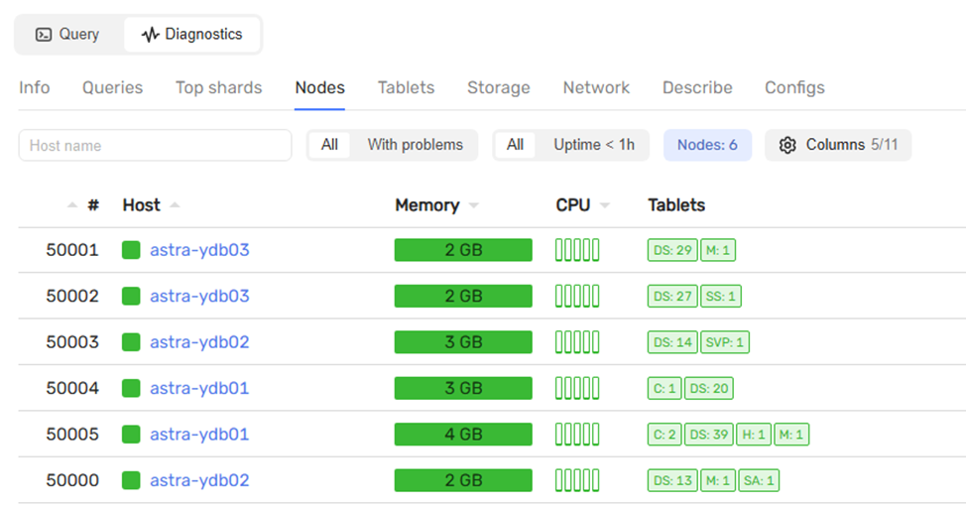Sort nodes by CPU column arrow
This screenshot has width=966, height=508.
(605, 206)
